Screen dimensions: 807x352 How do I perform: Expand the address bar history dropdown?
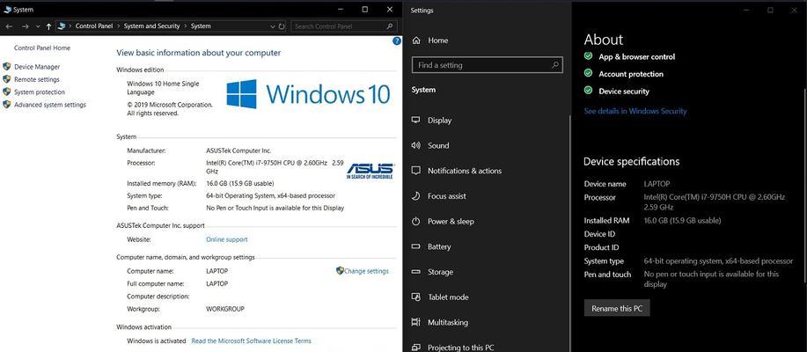pyautogui.click(x=272, y=26)
